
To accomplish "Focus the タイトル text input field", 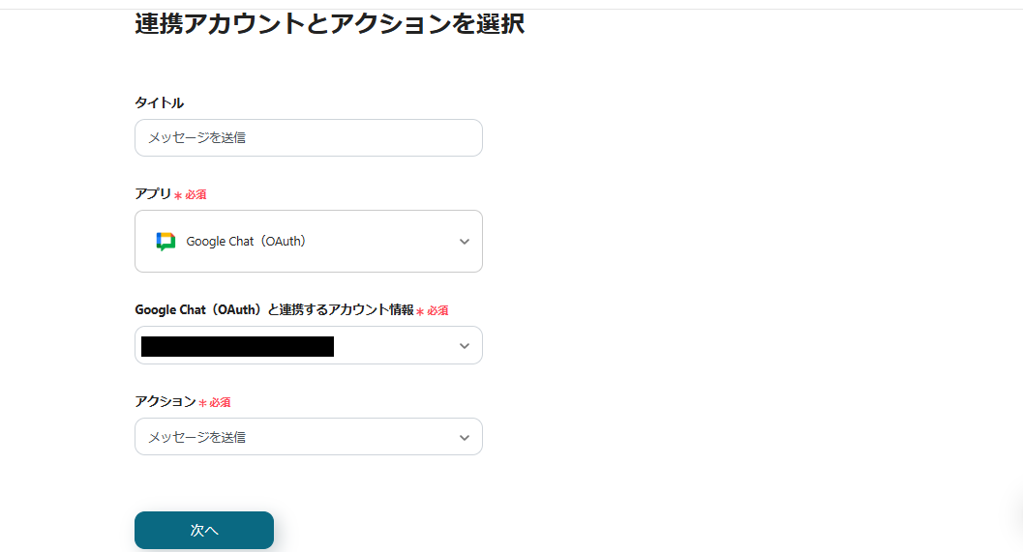I will tap(309, 137).
